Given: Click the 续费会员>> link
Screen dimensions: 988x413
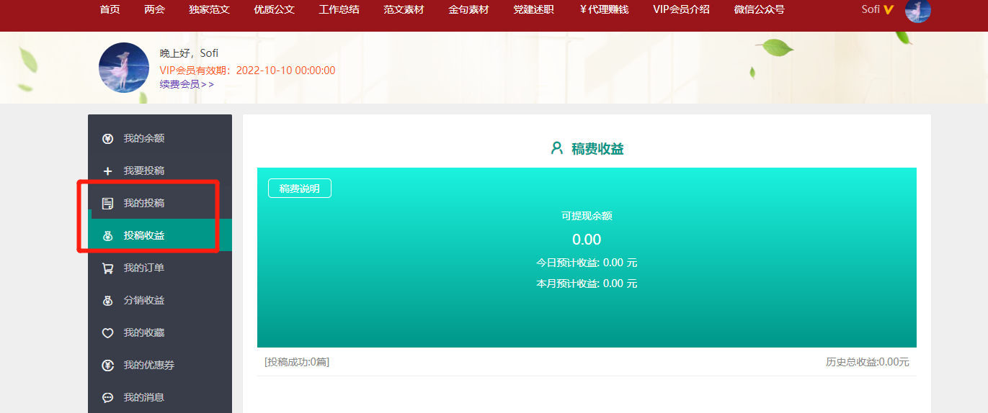Looking at the screenshot, I should click(187, 84).
